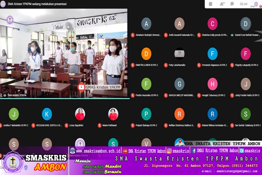The height and width of the screenshot is (175, 262).
Task: Click the name 'Hengki Tuhumury XI IPA 2'
Action: [x=213, y=95]
